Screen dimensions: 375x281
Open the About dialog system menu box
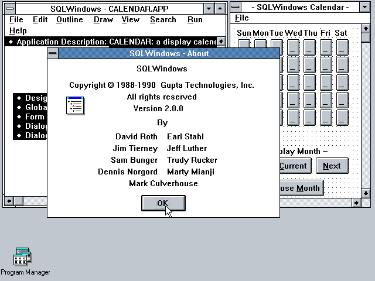point(53,53)
